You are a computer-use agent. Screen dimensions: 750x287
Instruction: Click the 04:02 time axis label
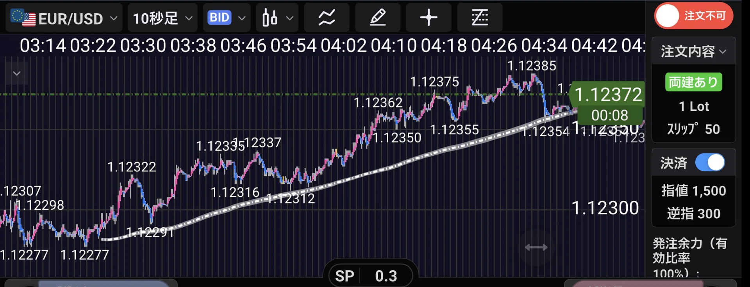[344, 46]
